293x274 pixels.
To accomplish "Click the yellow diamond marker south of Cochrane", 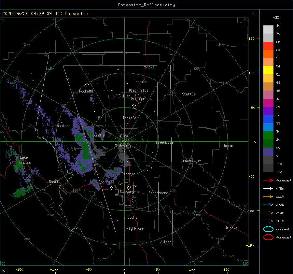I will pyautogui.click(x=112, y=188).
